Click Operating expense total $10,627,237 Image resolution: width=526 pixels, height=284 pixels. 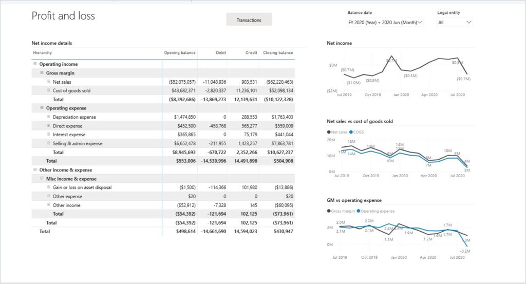(280, 152)
